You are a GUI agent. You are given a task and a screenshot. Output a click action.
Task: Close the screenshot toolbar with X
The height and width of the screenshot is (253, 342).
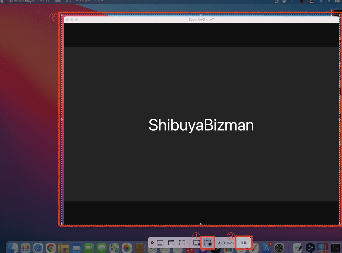pos(152,243)
